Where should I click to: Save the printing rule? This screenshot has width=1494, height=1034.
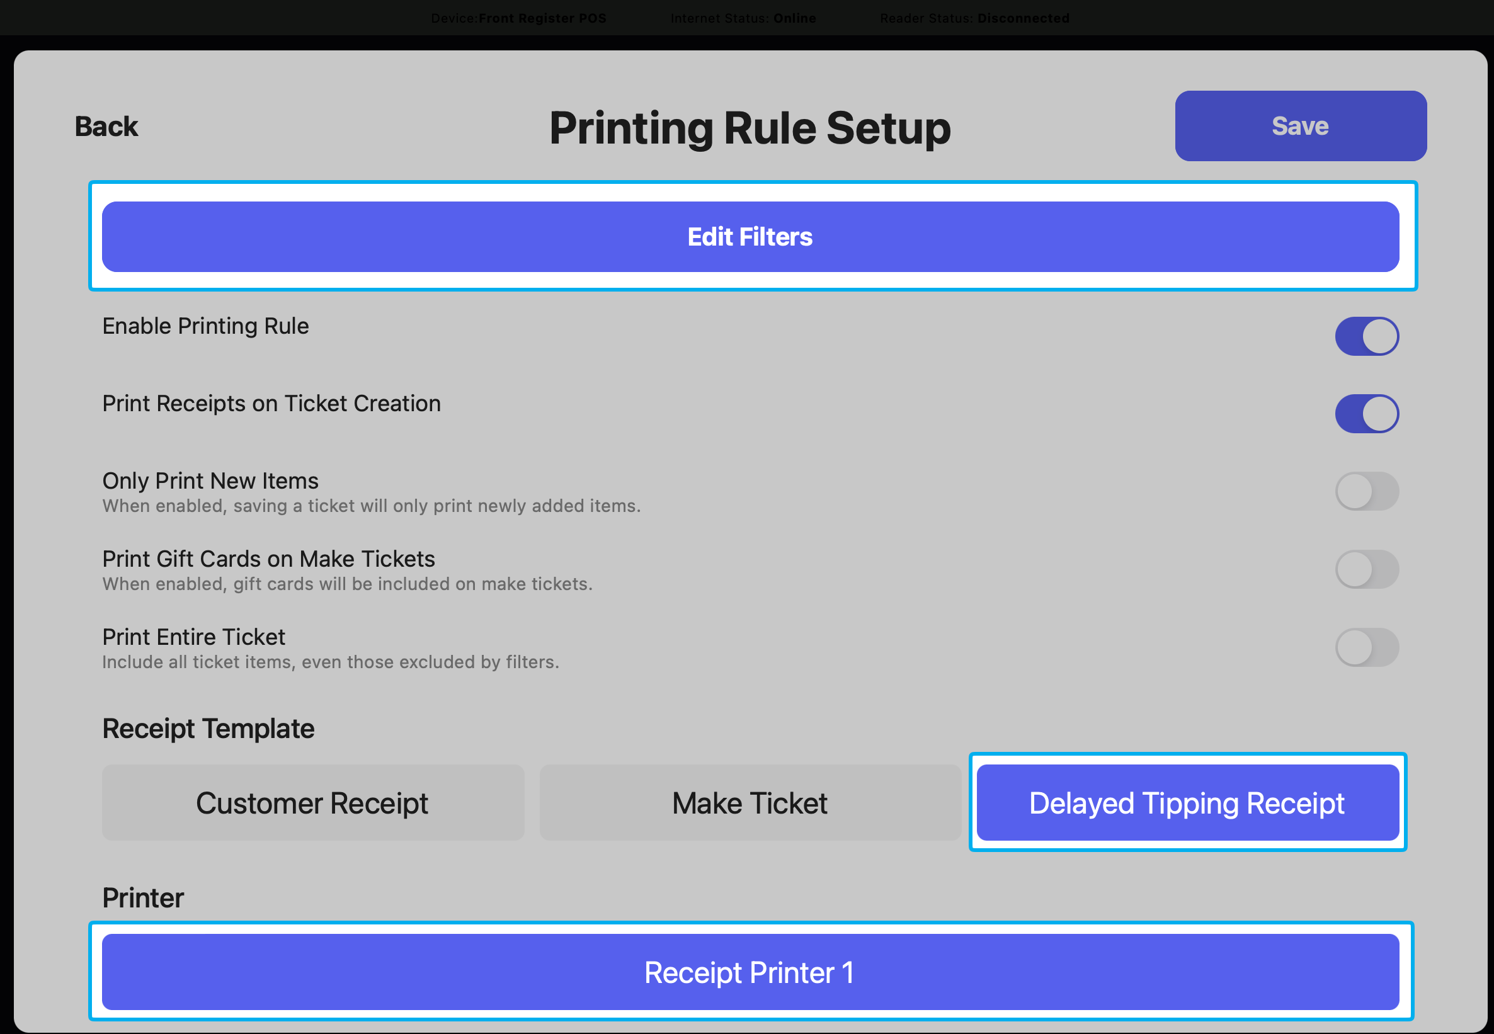click(x=1300, y=127)
